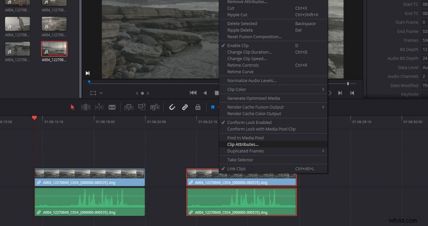Image resolution: width=428 pixels, height=226 pixels.
Task: Select the red-outlined video clip in timeline
Action: (241, 177)
